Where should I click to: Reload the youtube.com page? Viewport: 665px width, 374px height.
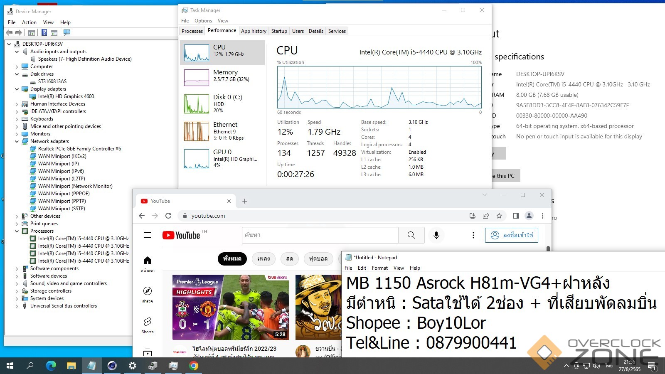[x=168, y=216]
